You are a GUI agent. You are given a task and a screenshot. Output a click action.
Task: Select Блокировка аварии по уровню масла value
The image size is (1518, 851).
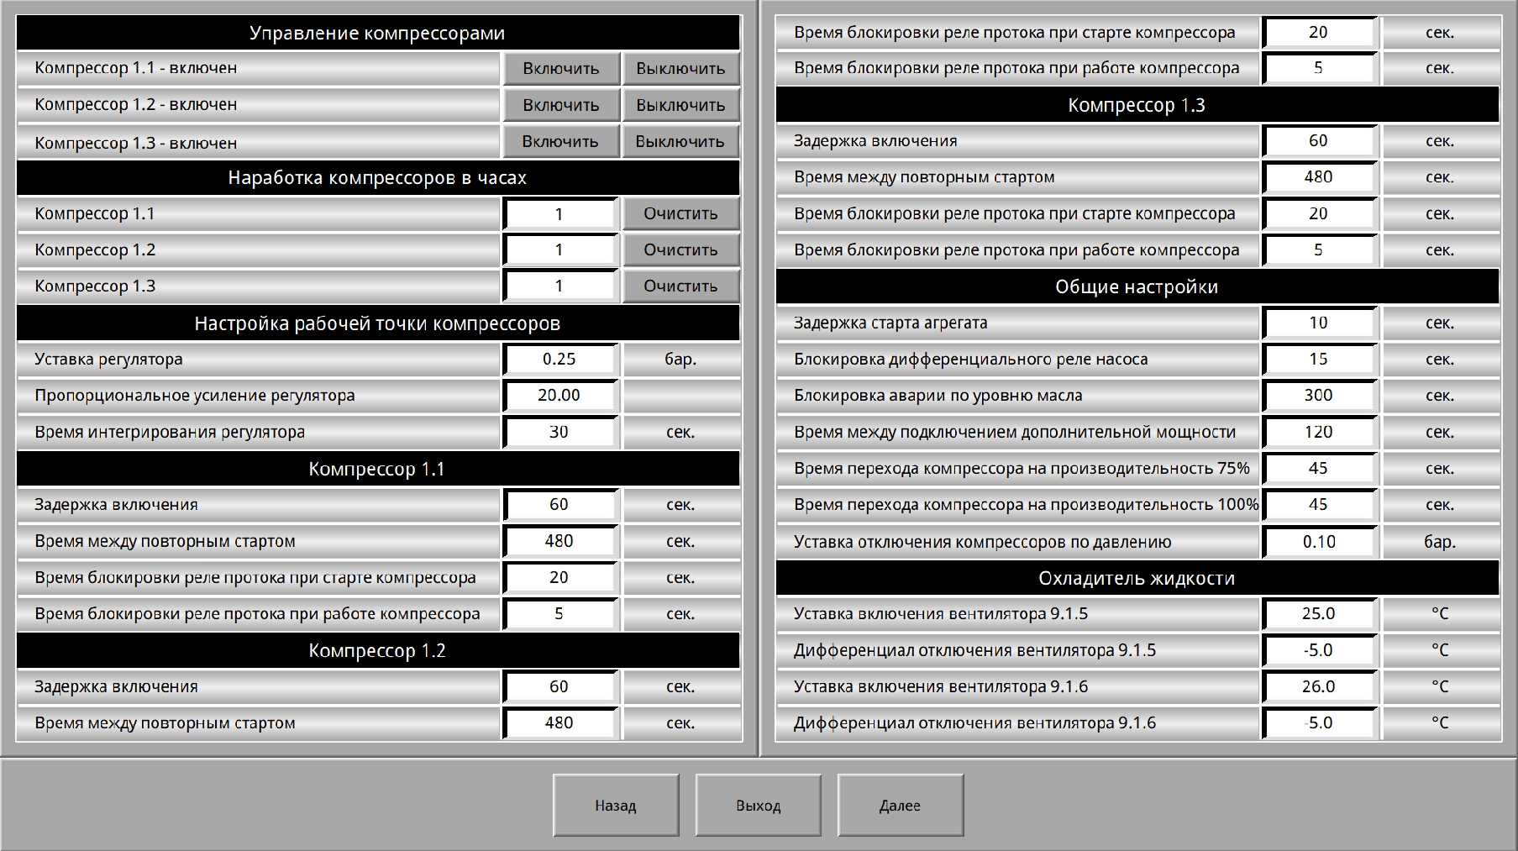pyautogui.click(x=1318, y=396)
